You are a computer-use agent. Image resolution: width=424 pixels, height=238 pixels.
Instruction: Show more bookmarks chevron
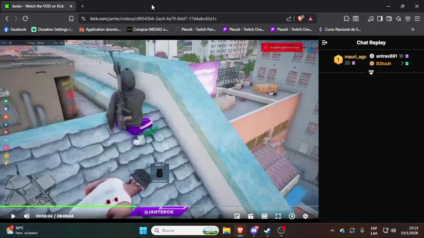[x=413, y=29]
